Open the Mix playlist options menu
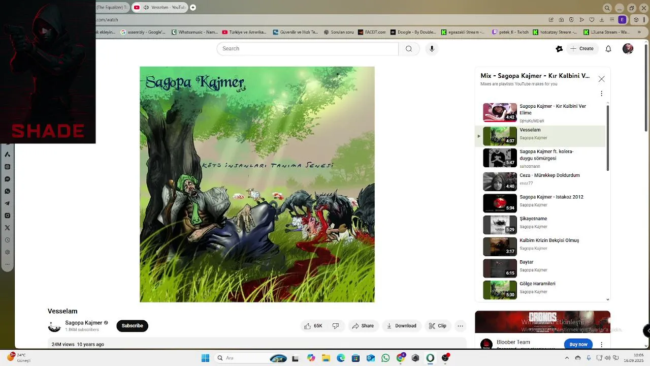Viewport: 650px width, 366px height. click(601, 94)
